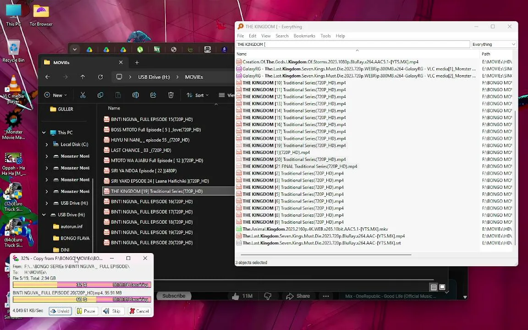The width and height of the screenshot is (528, 330).
Task: Pause the file copy operation
Action: coord(86,311)
